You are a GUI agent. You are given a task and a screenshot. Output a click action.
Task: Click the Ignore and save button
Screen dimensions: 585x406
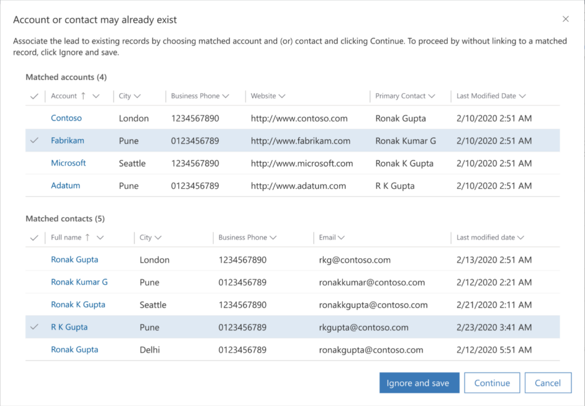419,383
